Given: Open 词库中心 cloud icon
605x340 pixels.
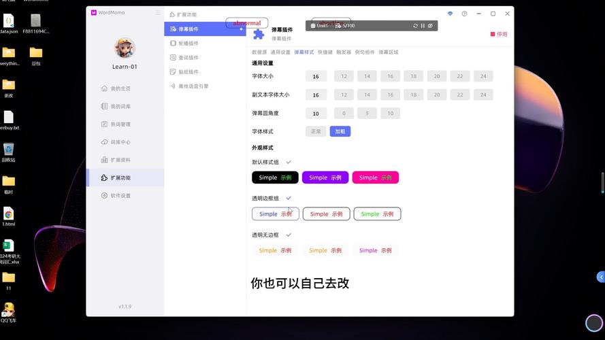Looking at the screenshot, I should tap(104, 142).
